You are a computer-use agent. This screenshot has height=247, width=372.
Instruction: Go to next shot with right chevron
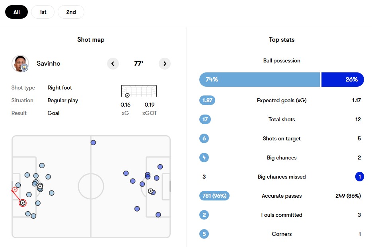click(165, 64)
